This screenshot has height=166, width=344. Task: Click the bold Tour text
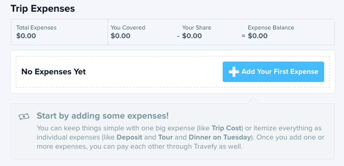pyautogui.click(x=165, y=137)
